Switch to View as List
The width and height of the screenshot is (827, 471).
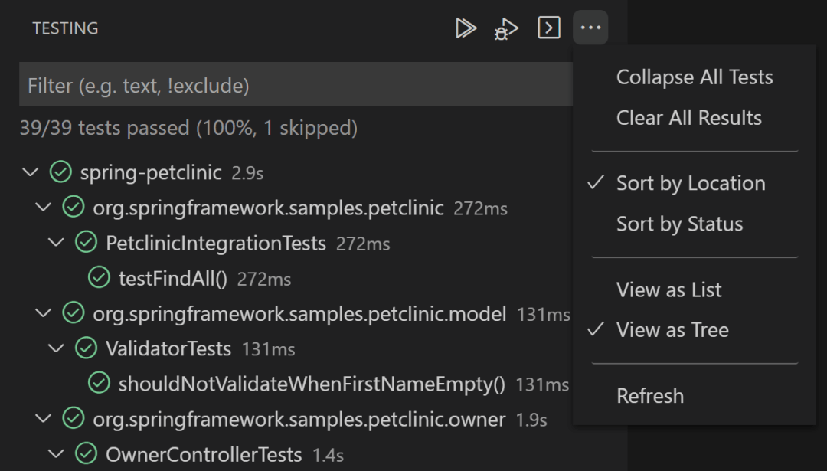coord(668,289)
